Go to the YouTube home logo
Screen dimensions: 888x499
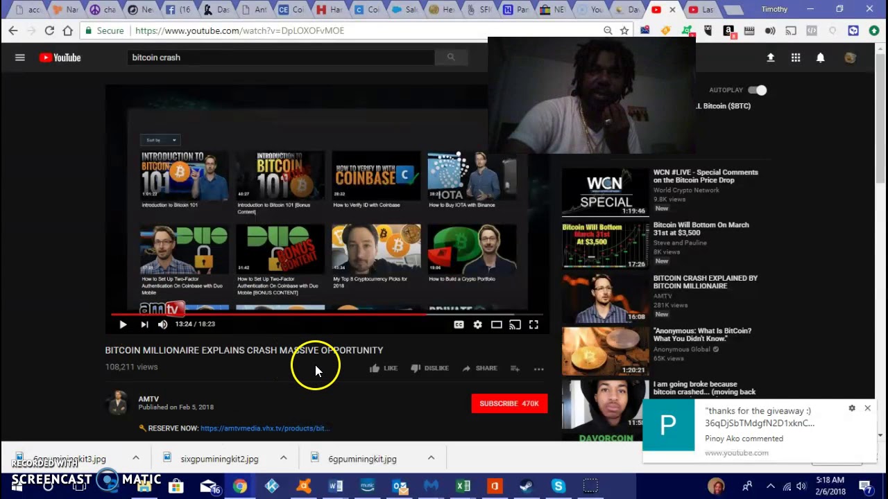pos(60,58)
